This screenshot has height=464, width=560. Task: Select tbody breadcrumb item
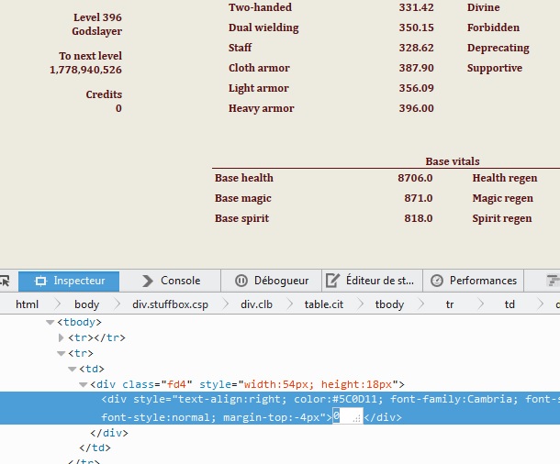pyautogui.click(x=389, y=304)
